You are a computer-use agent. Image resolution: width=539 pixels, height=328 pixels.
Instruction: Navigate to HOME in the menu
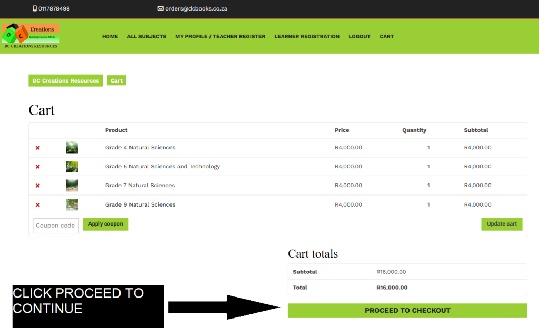tap(110, 36)
